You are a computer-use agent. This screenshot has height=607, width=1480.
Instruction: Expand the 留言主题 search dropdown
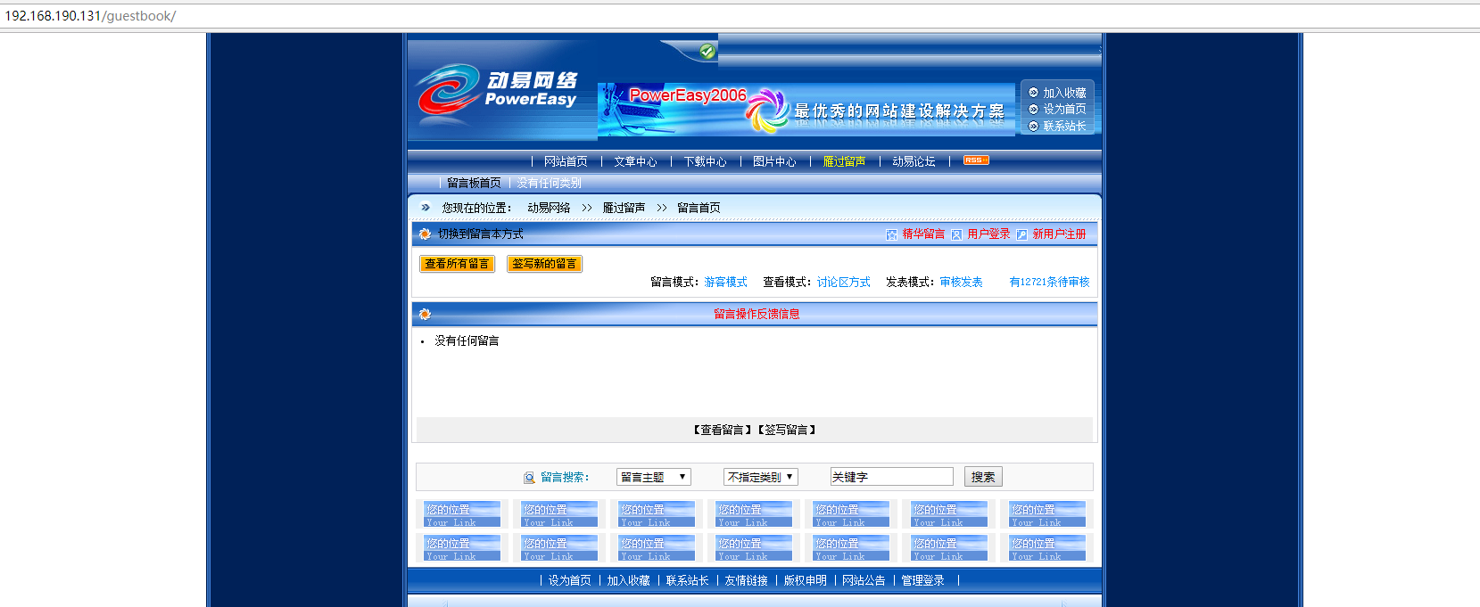coord(653,477)
